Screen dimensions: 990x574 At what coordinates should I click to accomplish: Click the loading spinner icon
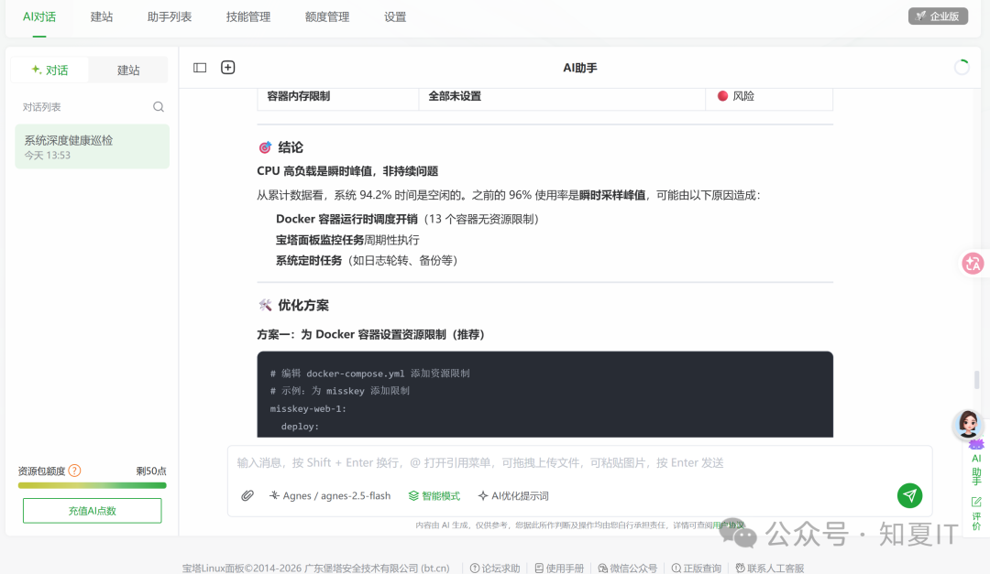tap(962, 67)
